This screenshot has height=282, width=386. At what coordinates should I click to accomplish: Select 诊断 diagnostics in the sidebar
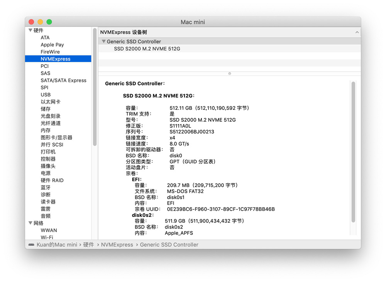coord(46,194)
